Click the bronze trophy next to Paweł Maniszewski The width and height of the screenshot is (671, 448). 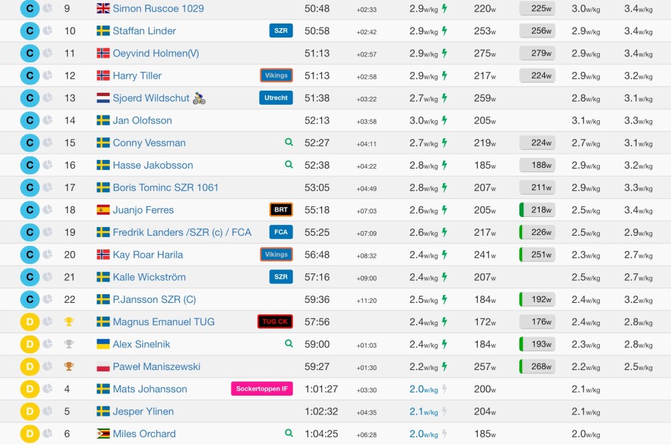click(68, 367)
